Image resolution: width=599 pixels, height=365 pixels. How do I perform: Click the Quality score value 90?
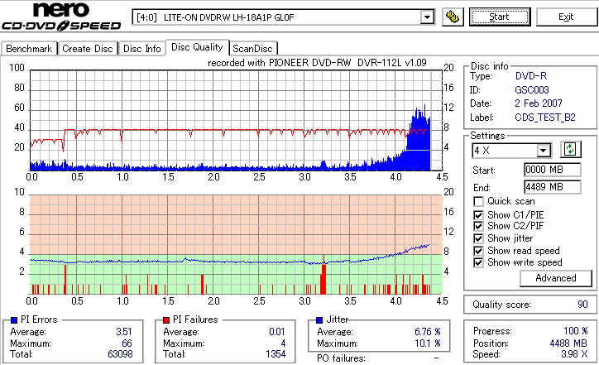coord(582,305)
